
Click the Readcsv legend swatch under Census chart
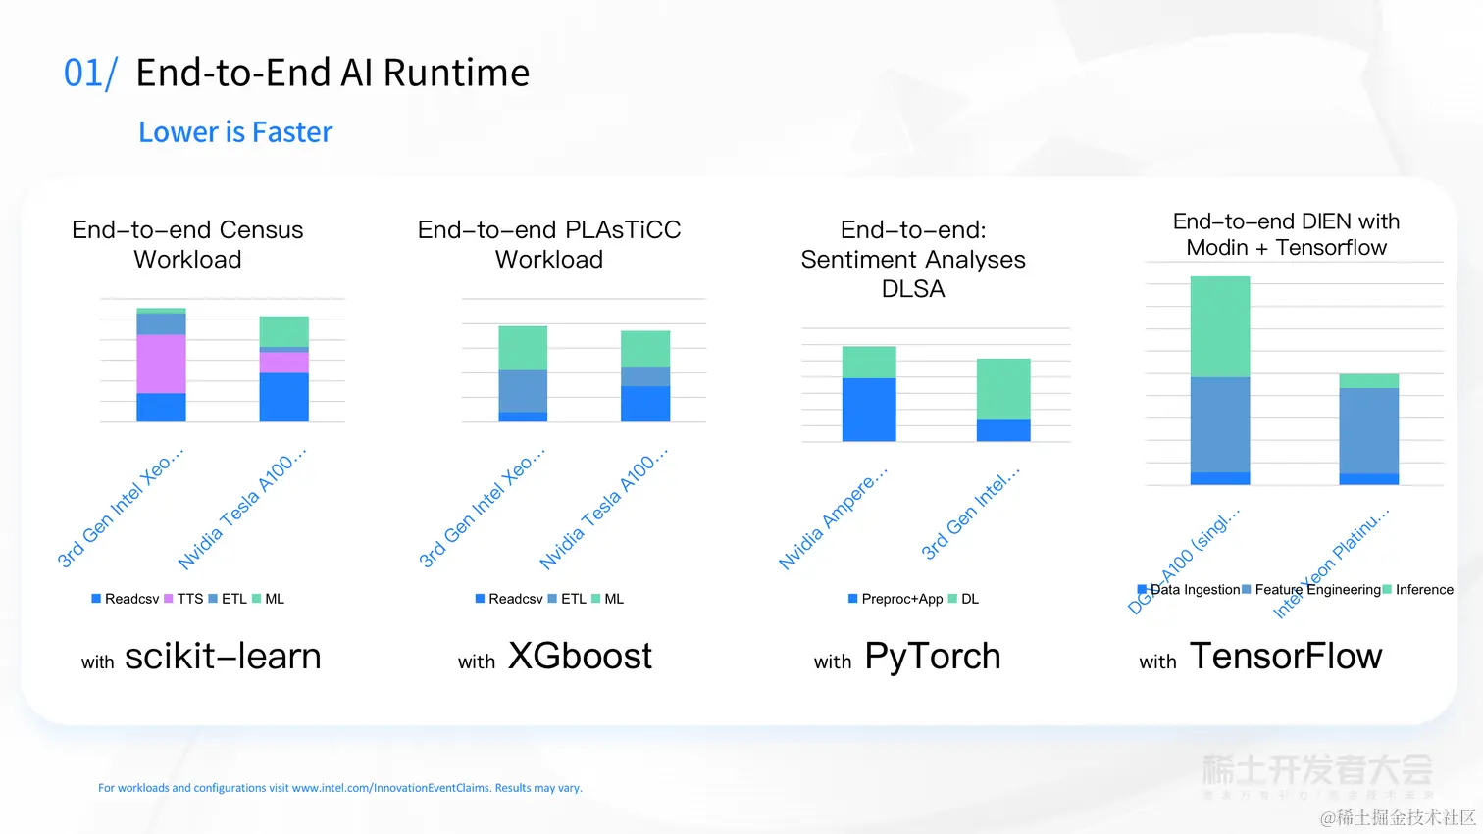96,599
